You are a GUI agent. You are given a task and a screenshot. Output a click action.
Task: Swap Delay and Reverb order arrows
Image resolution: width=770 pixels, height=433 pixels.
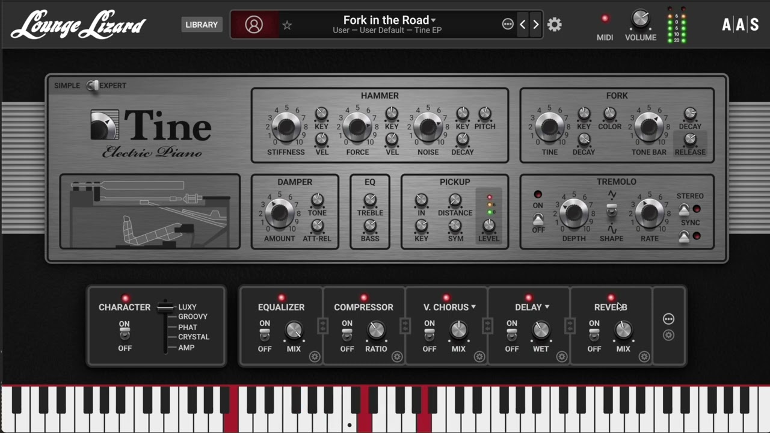[x=570, y=326]
